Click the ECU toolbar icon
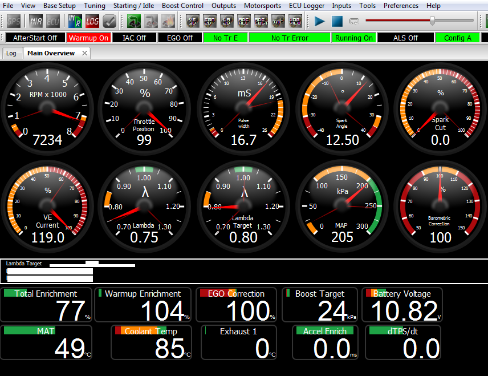Image resolution: width=488 pixels, height=376 pixels. point(52,22)
